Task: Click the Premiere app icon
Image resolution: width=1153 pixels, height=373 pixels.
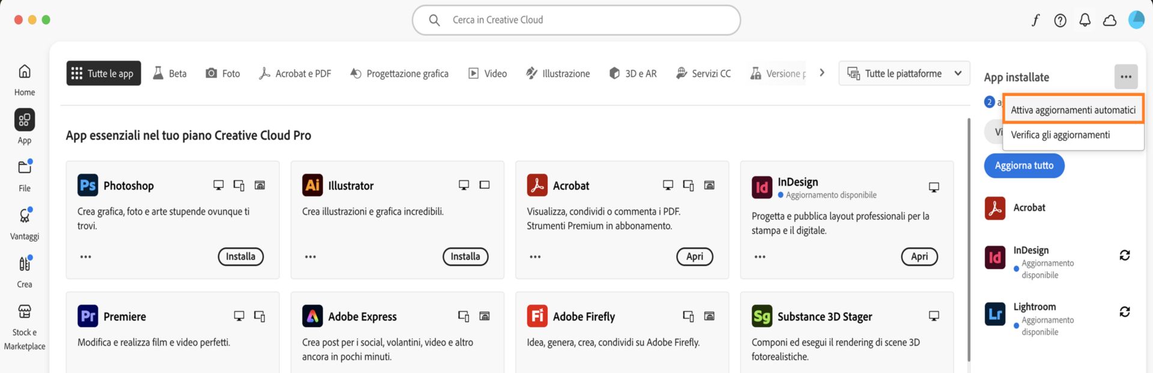Action: coord(88,316)
